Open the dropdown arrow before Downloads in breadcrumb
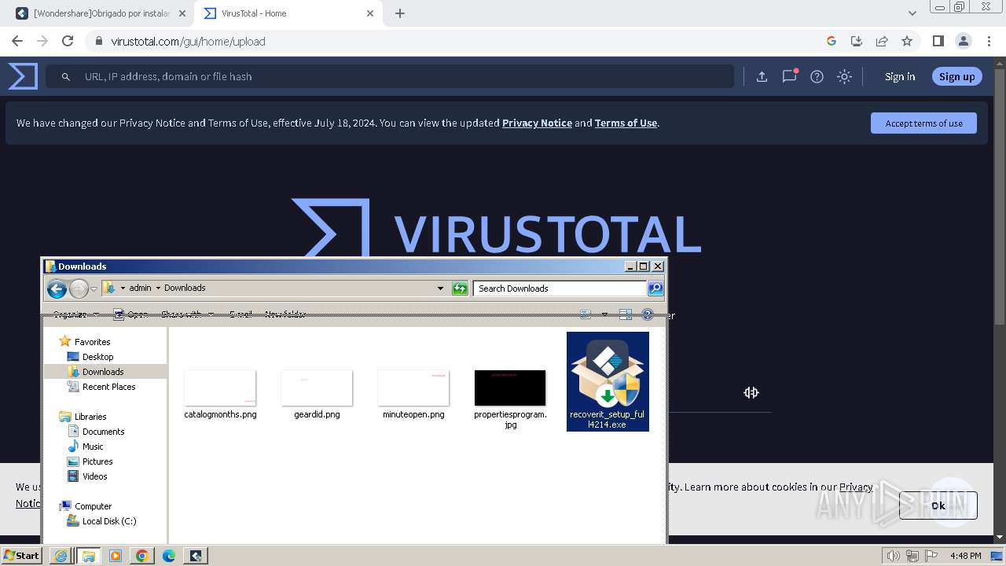The height and width of the screenshot is (566, 1006). click(x=158, y=289)
